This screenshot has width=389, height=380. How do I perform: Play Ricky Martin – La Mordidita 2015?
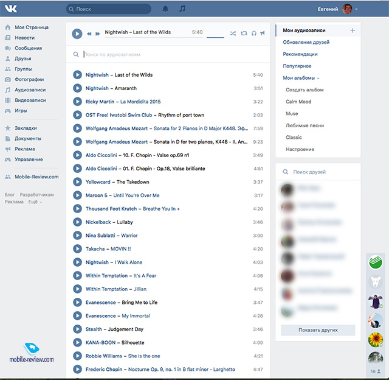coord(77,102)
